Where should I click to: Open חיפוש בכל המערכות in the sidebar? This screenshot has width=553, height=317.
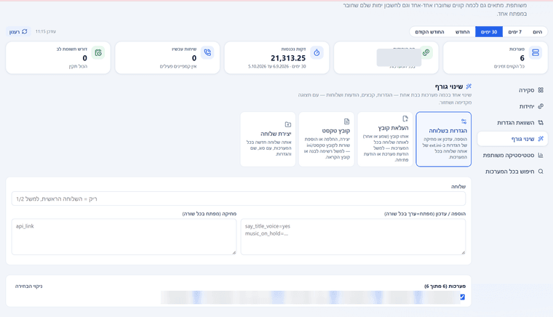(x=512, y=172)
